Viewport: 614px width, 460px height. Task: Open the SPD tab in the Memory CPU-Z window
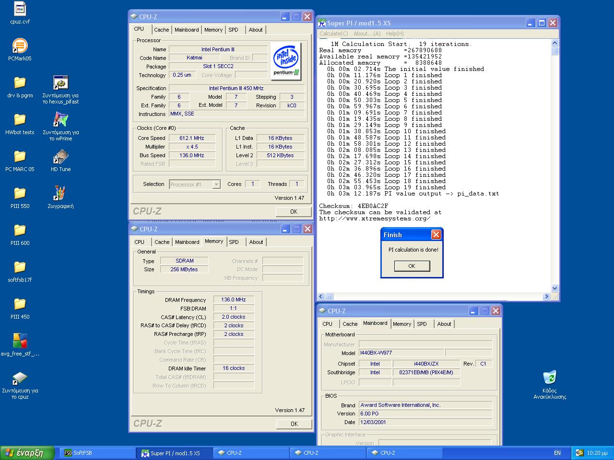point(234,242)
